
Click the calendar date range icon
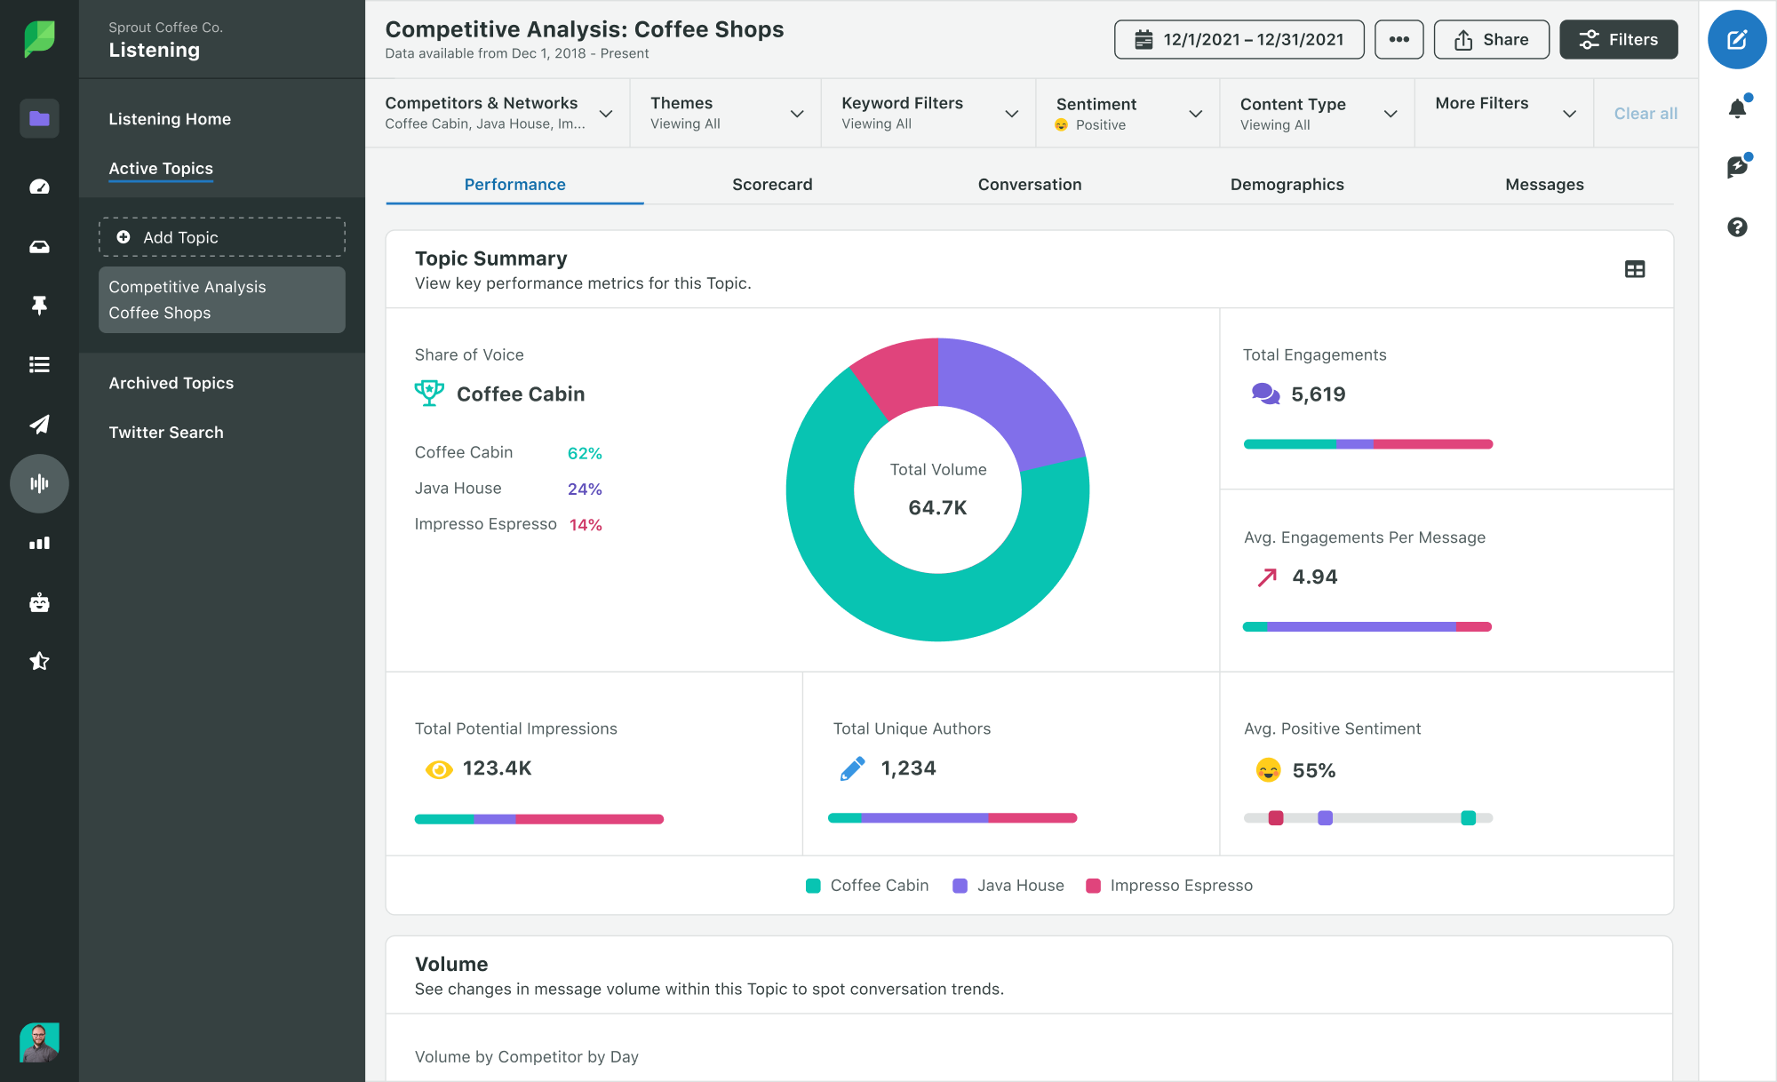[1143, 39]
